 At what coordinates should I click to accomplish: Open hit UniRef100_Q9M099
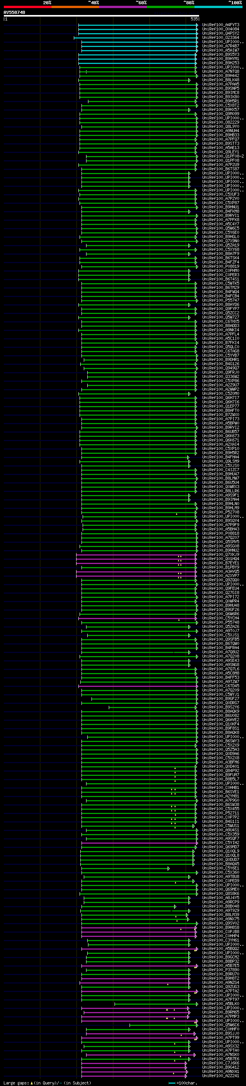point(220,114)
